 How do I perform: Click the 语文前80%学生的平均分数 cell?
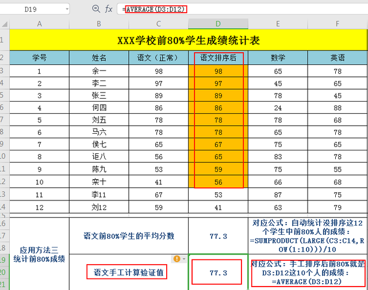(129, 235)
